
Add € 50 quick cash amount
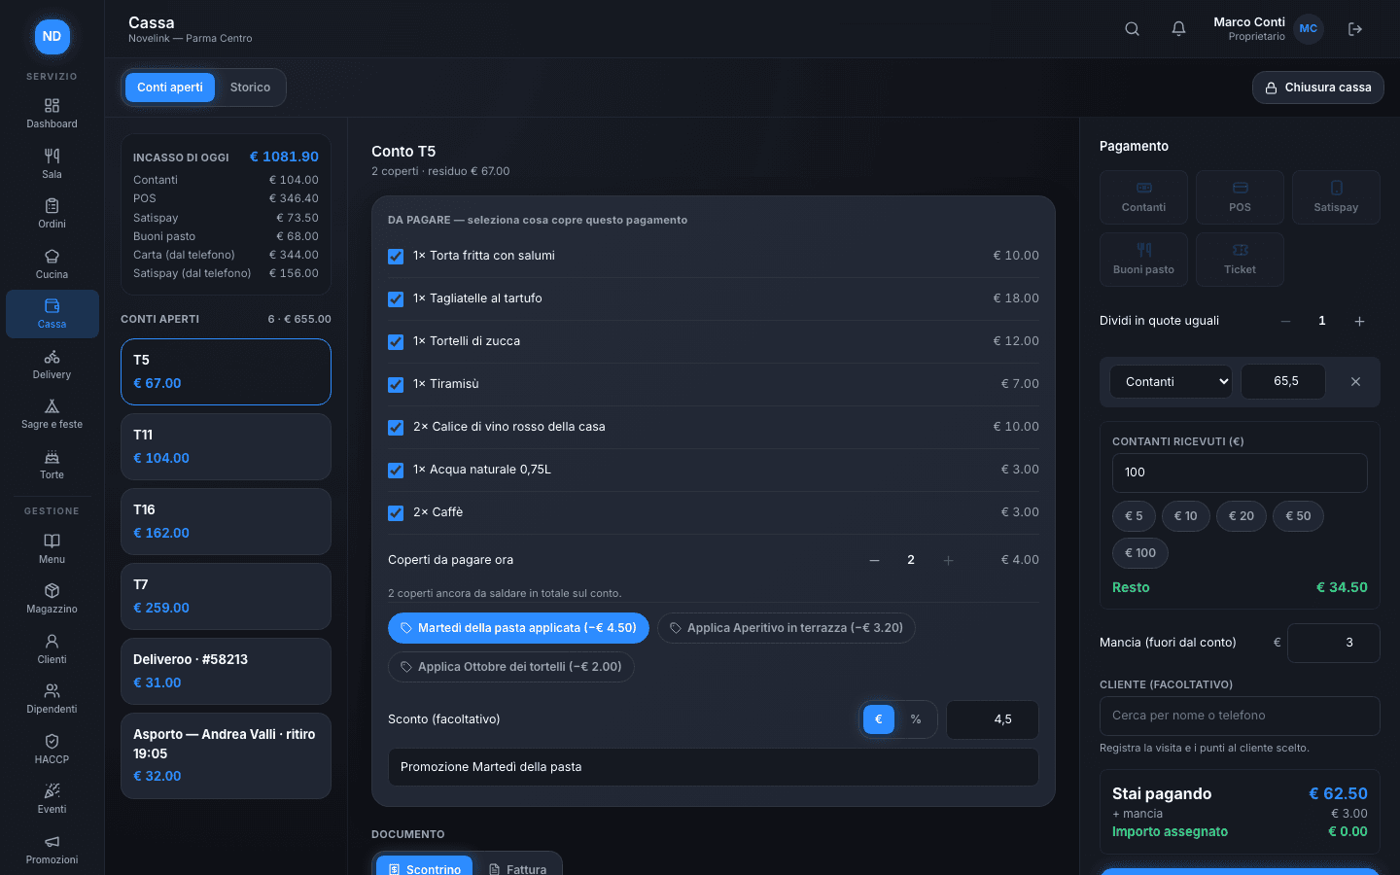click(x=1298, y=516)
